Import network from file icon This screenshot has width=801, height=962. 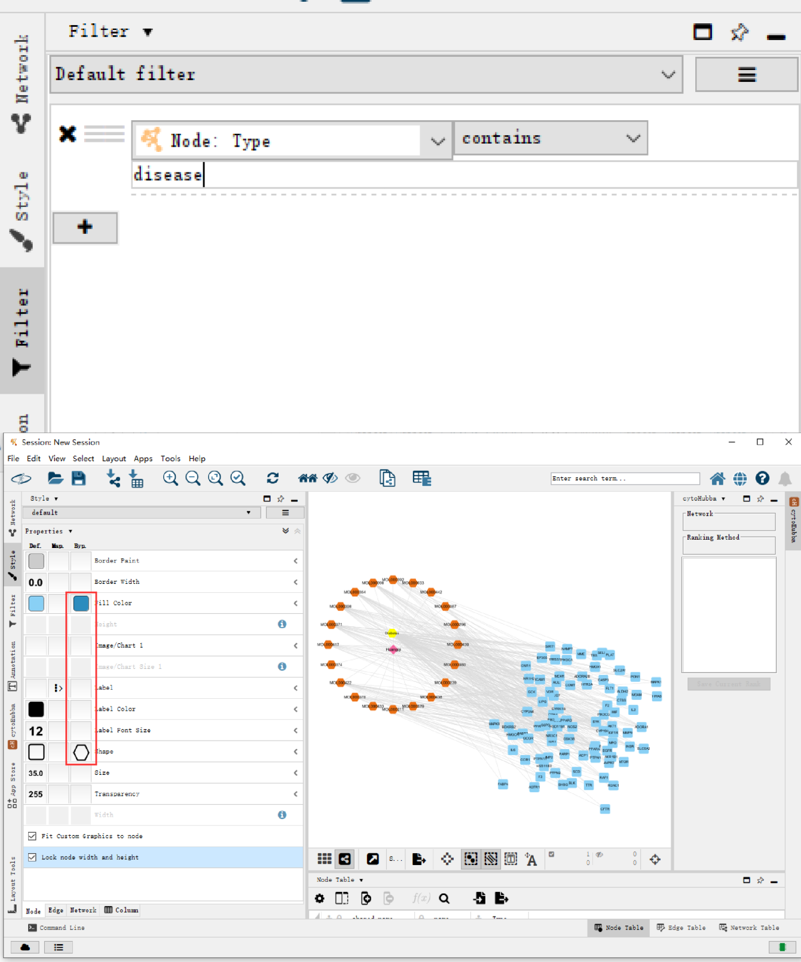tap(113, 478)
